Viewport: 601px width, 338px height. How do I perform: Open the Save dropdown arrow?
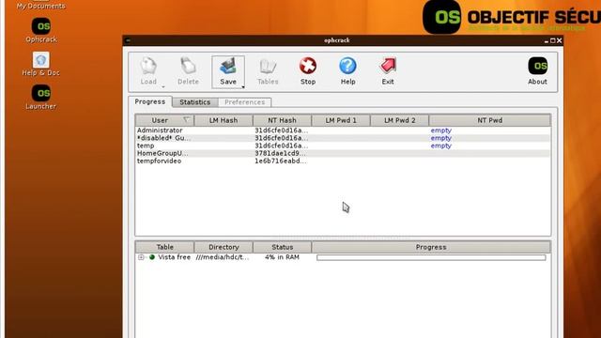(243, 87)
